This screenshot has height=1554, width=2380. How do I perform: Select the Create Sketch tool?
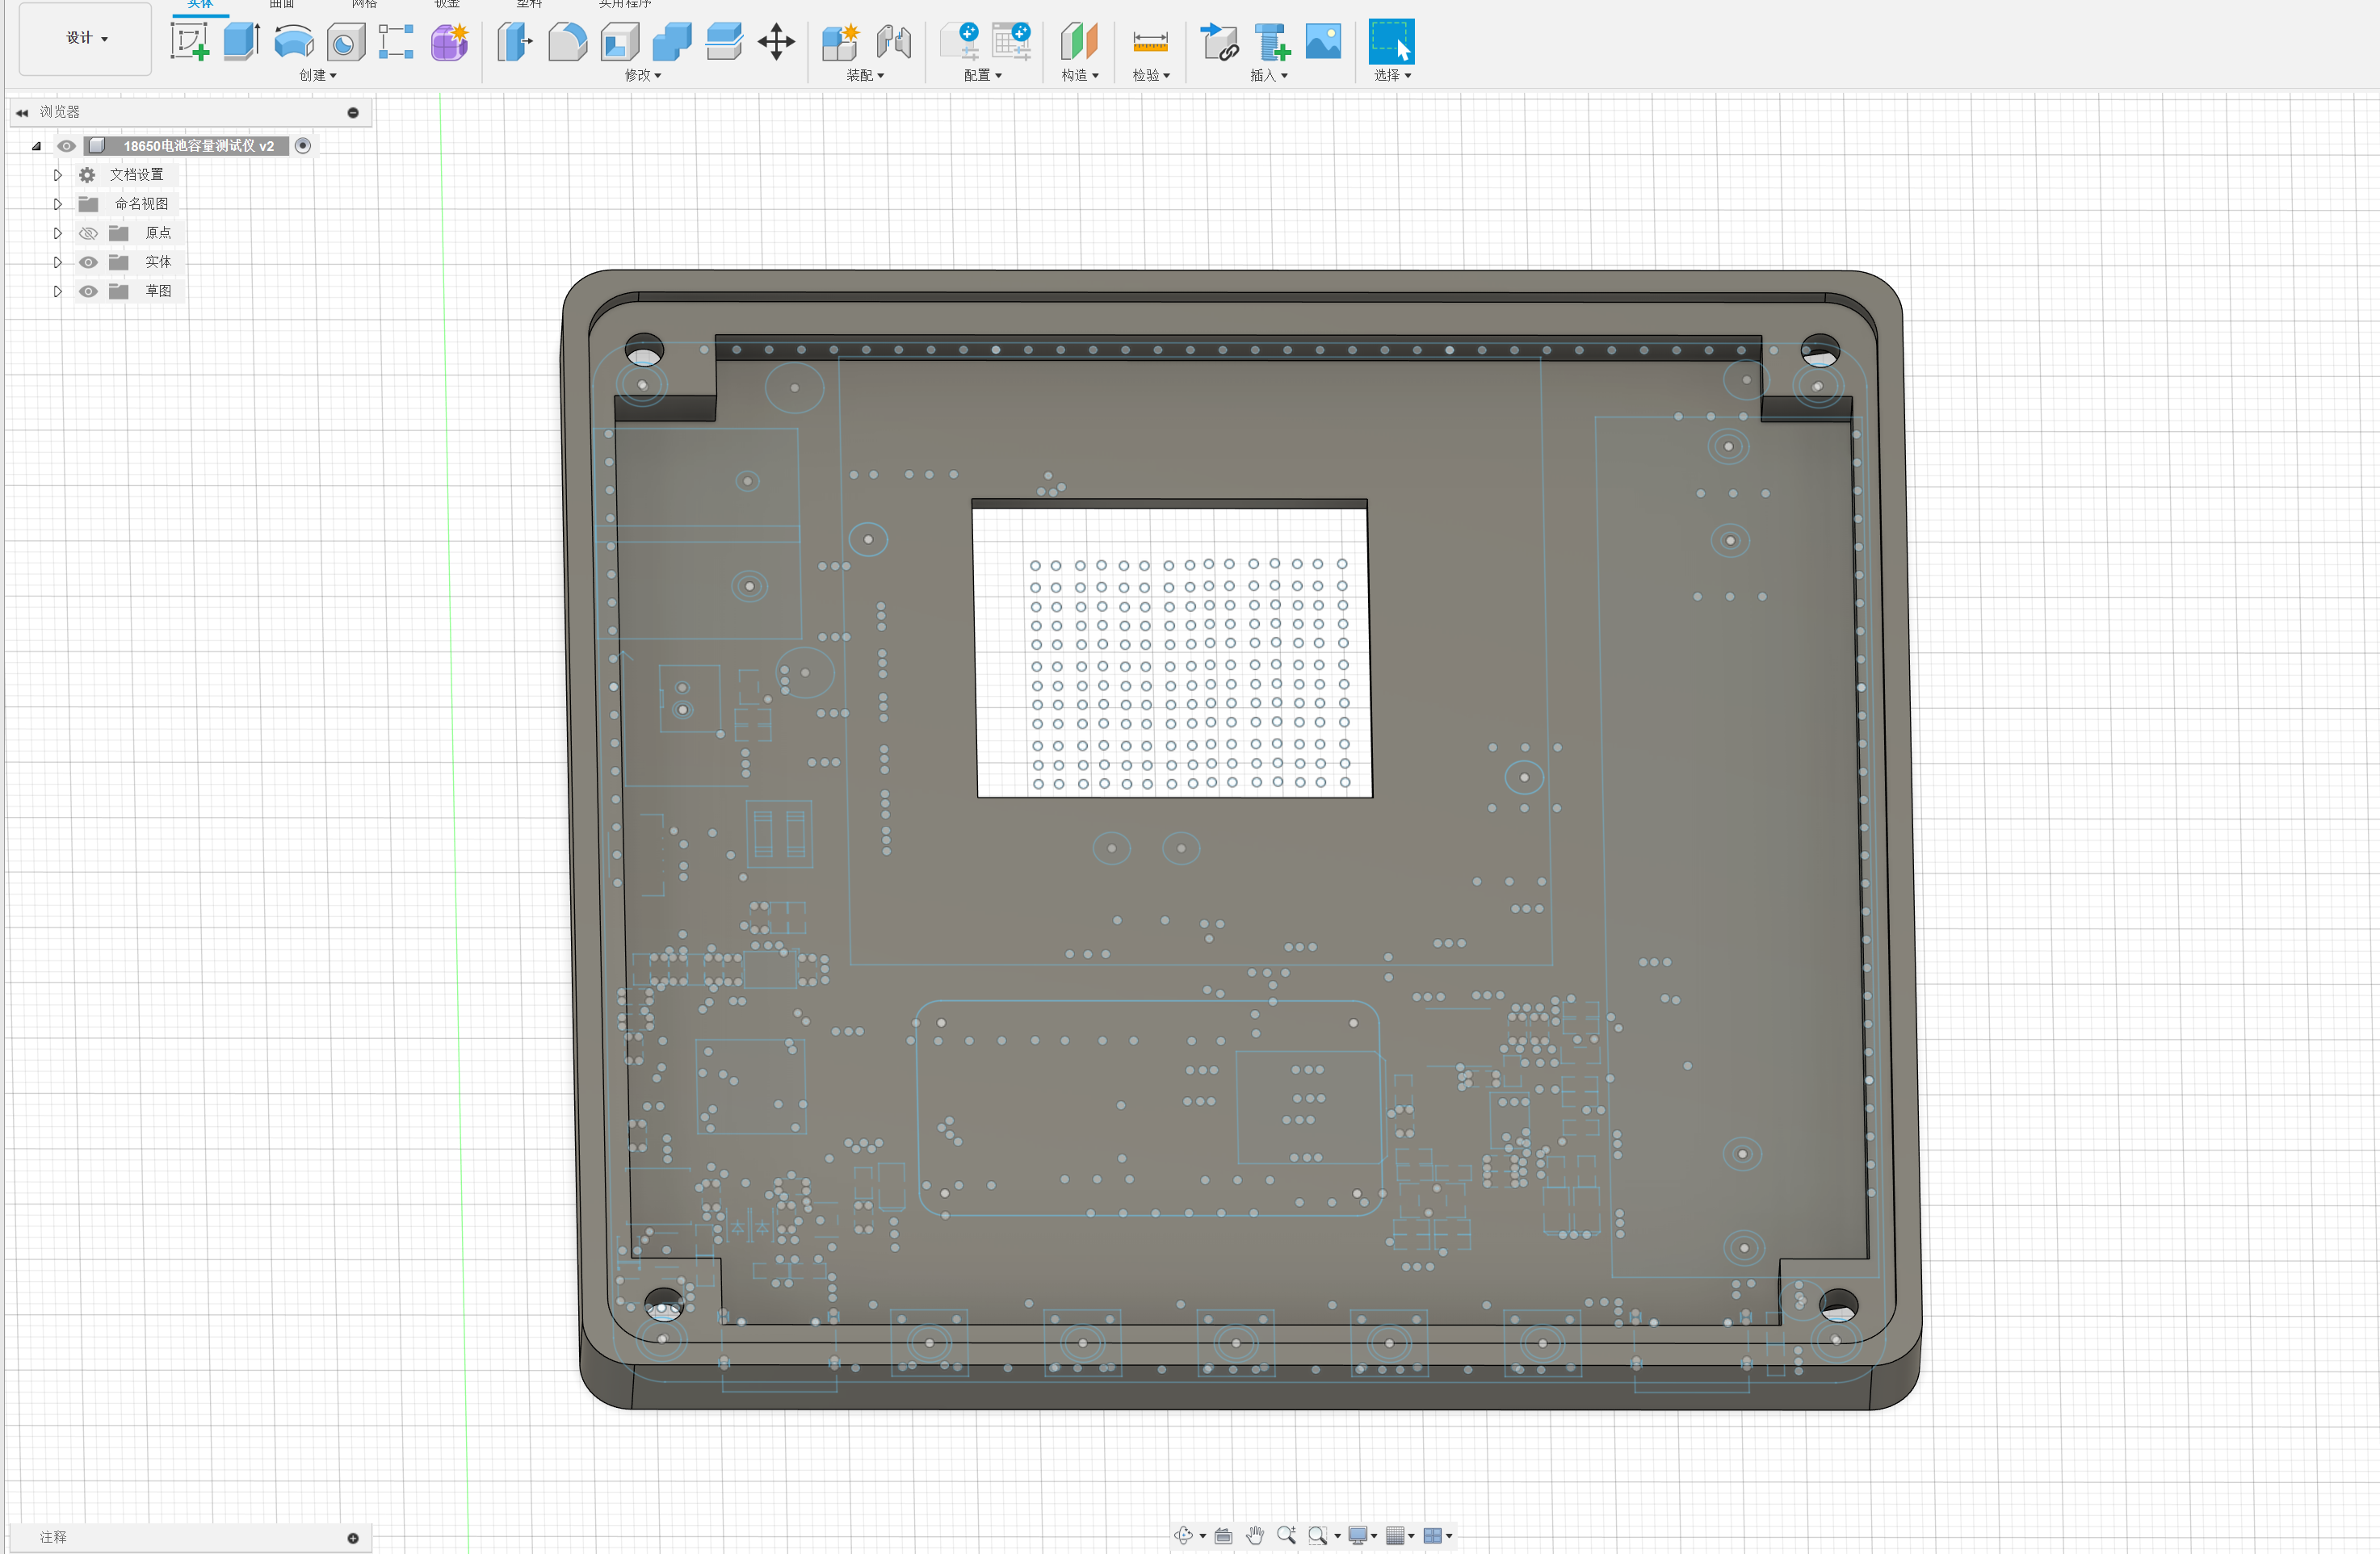[x=189, y=42]
